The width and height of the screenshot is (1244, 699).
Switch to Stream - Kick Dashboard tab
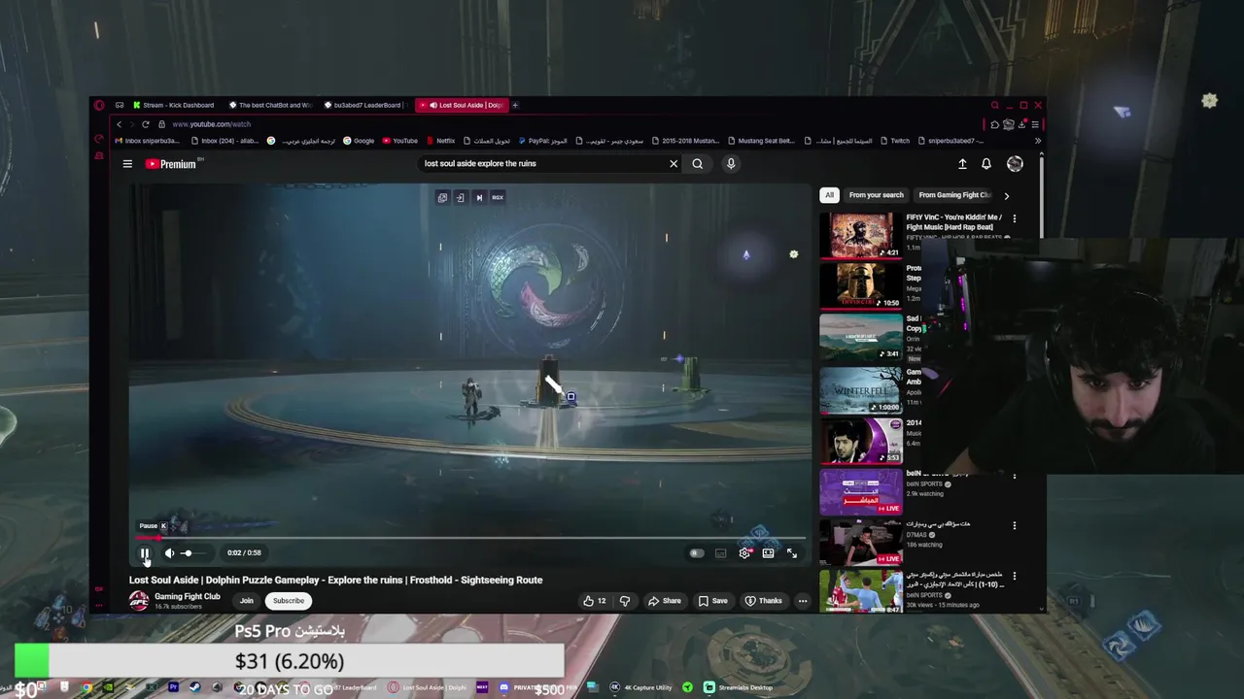pyautogui.click(x=174, y=105)
